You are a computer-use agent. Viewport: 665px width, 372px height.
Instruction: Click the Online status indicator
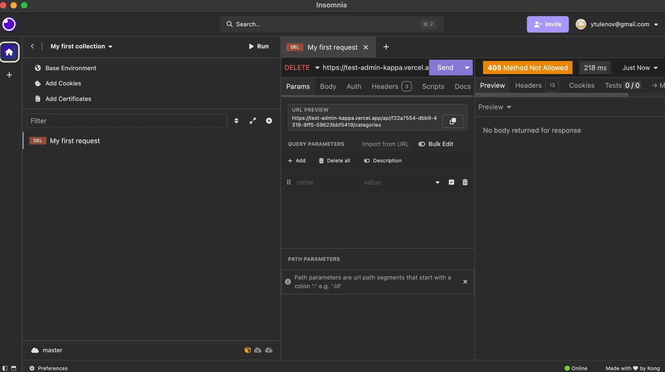(576, 368)
